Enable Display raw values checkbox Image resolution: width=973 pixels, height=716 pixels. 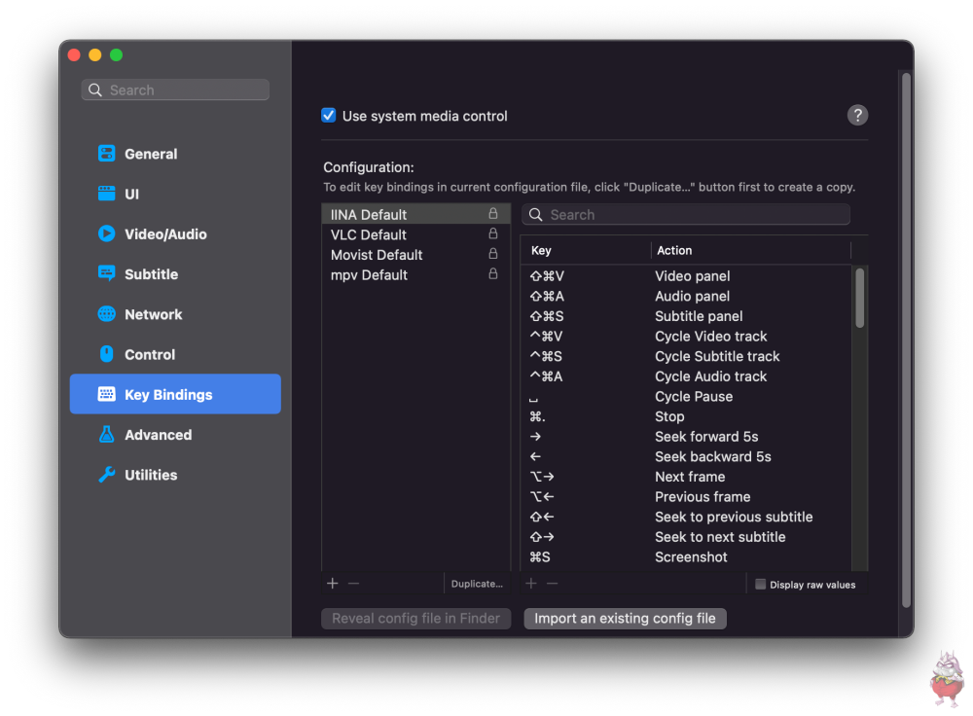tap(760, 585)
